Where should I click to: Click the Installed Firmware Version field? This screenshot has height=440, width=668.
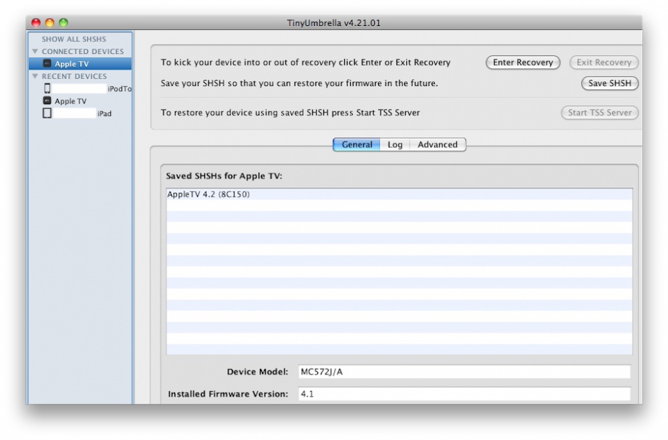pos(464,393)
